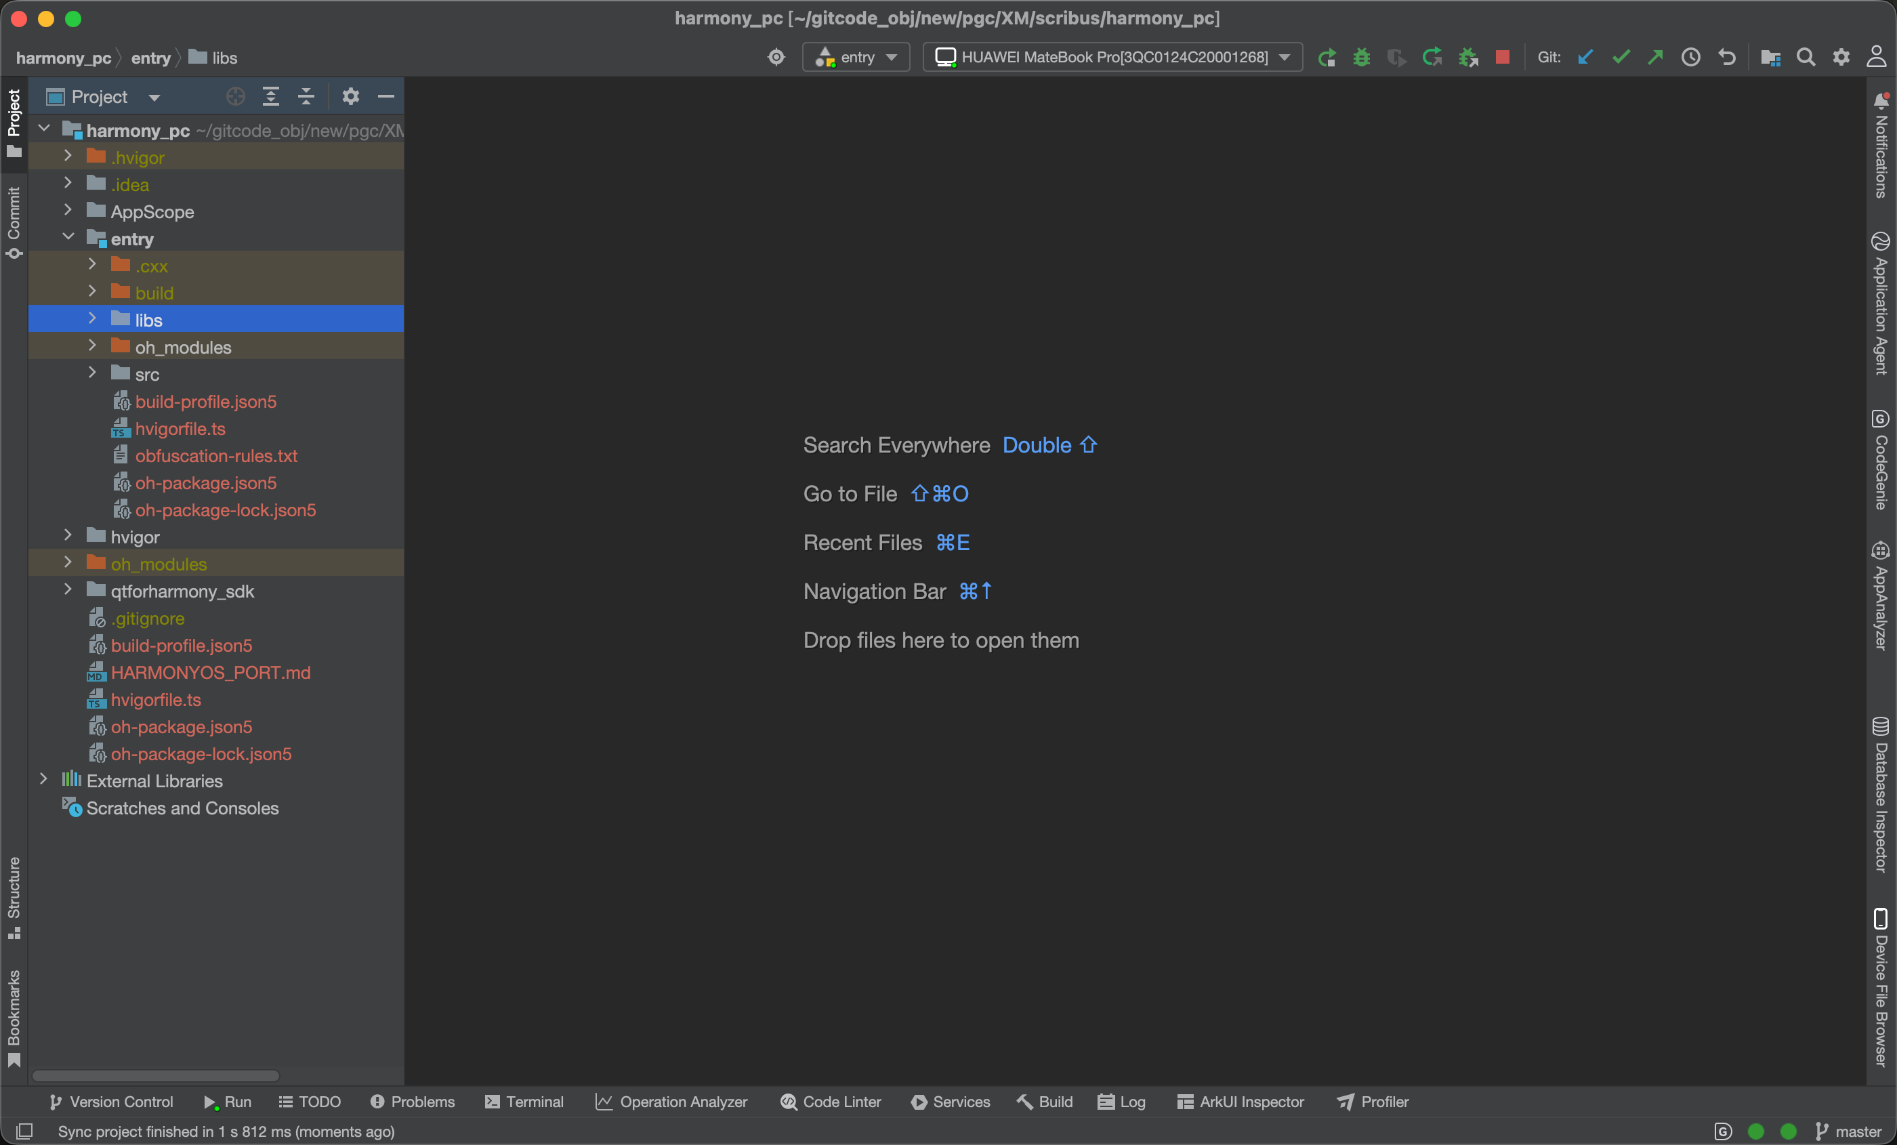Expand the AppScope folder
The image size is (1897, 1145).
point(68,210)
